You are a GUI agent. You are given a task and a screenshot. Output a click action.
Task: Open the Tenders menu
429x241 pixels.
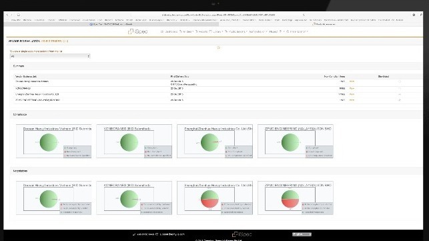point(187,32)
